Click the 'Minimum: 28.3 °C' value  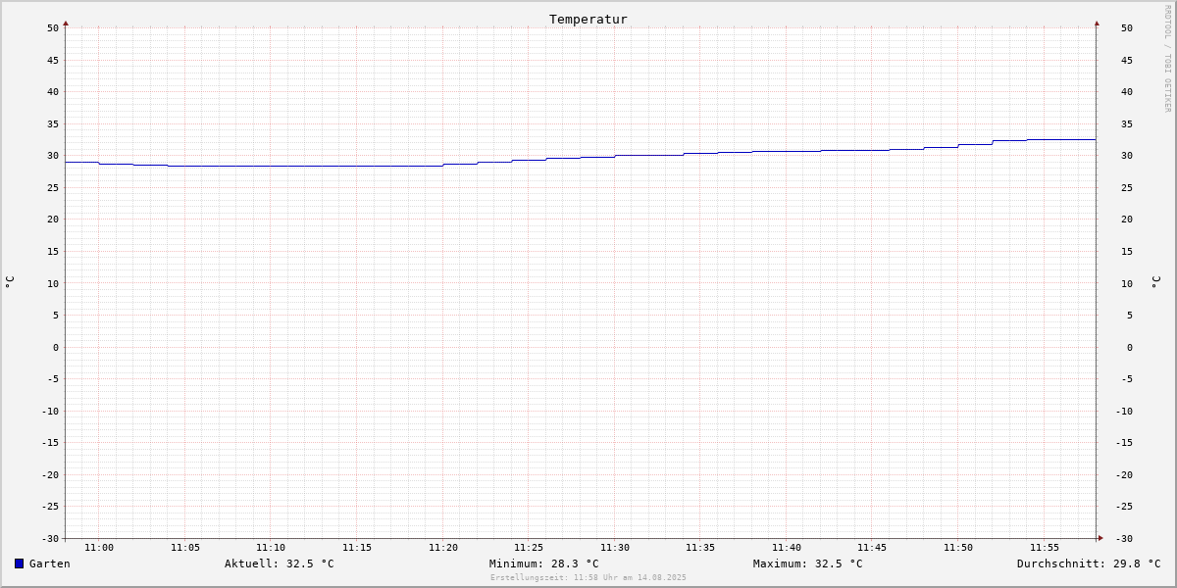click(544, 563)
